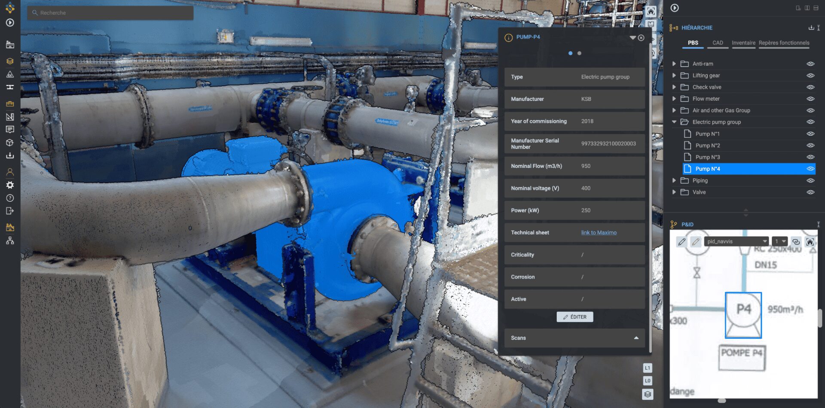Click the settings gear in left sidebar
This screenshot has width=825, height=408.
point(10,185)
